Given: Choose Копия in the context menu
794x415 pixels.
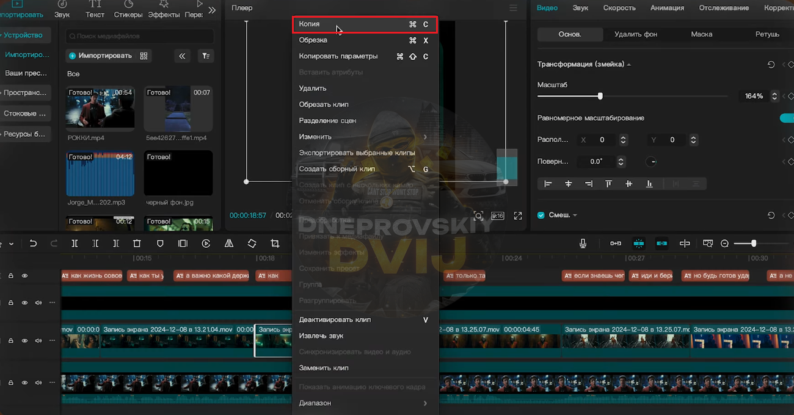Looking at the screenshot, I should point(365,24).
